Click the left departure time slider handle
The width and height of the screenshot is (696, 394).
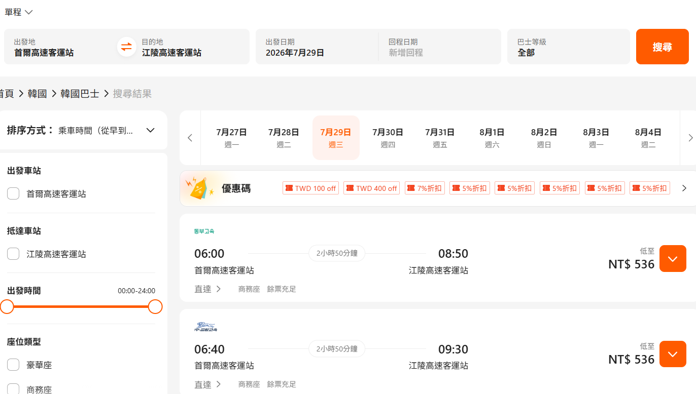[x=7, y=306]
